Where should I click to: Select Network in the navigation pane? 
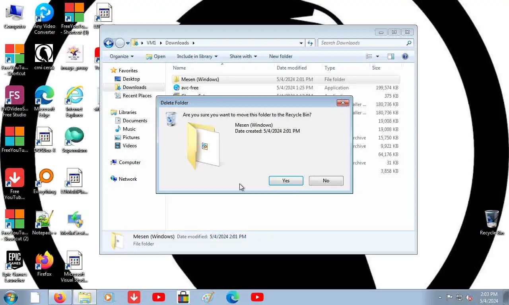[x=127, y=179]
